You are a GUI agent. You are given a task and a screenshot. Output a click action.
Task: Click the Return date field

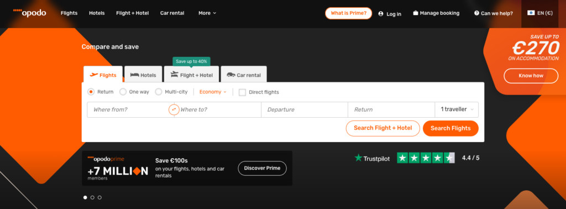coord(391,109)
